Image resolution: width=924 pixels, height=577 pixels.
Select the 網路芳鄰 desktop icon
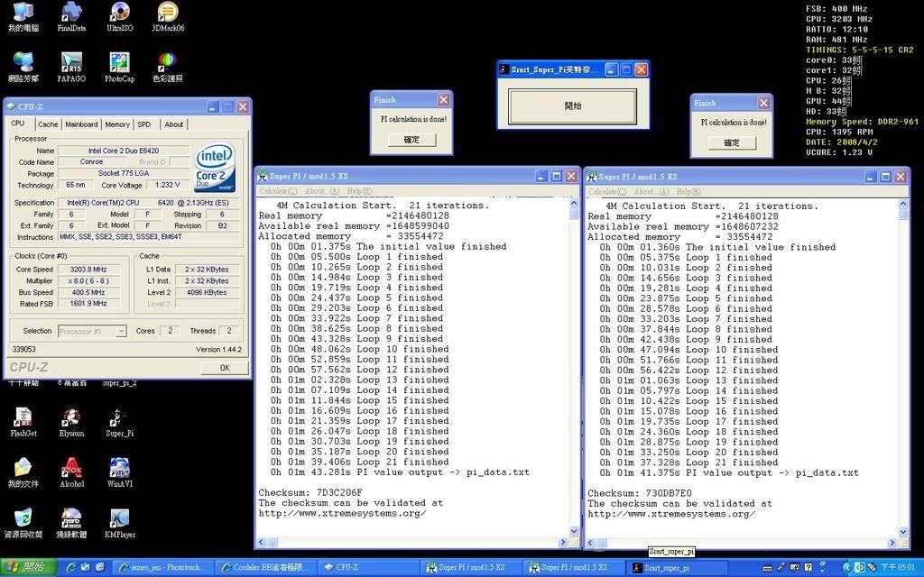[23, 67]
